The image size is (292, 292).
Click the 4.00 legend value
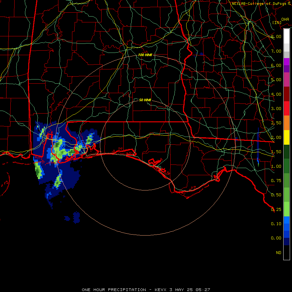pos(276,94)
